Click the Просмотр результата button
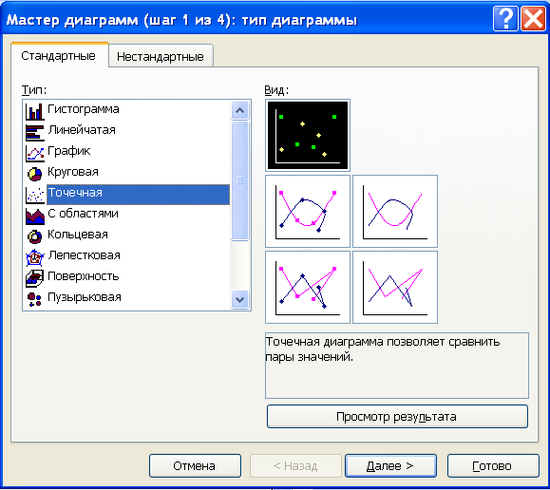550x490 pixels. 397,416
